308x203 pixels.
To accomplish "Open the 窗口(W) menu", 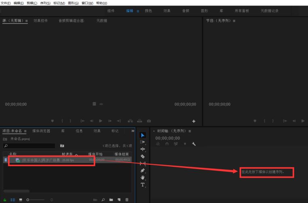I will [87, 3].
